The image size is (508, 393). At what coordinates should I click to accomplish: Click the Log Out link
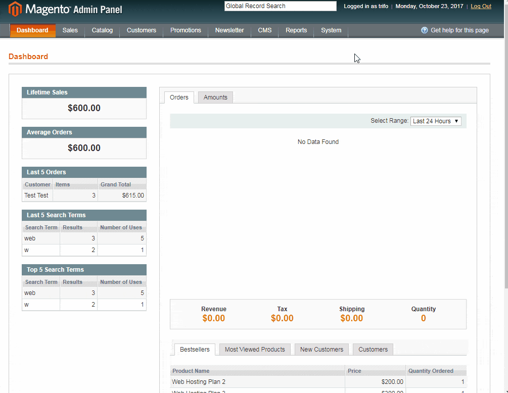481,6
